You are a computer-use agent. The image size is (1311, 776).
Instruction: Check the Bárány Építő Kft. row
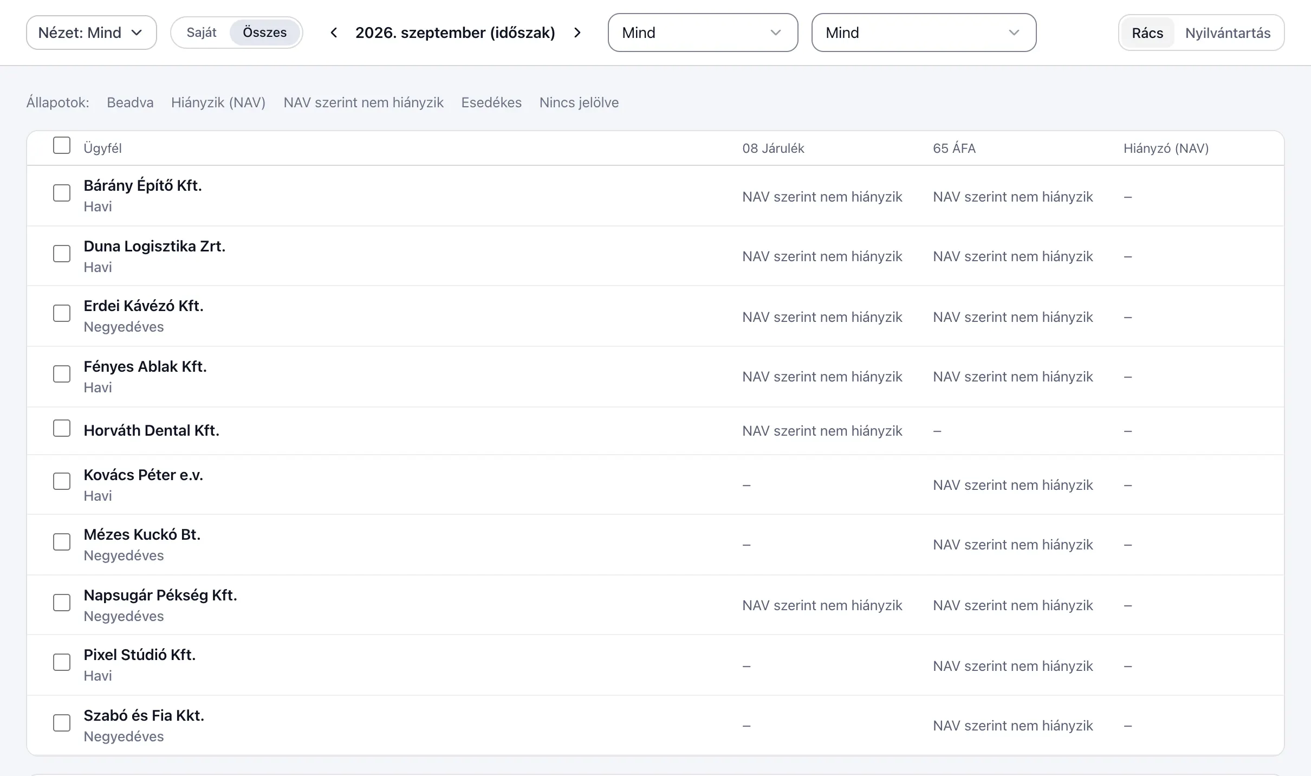point(62,193)
